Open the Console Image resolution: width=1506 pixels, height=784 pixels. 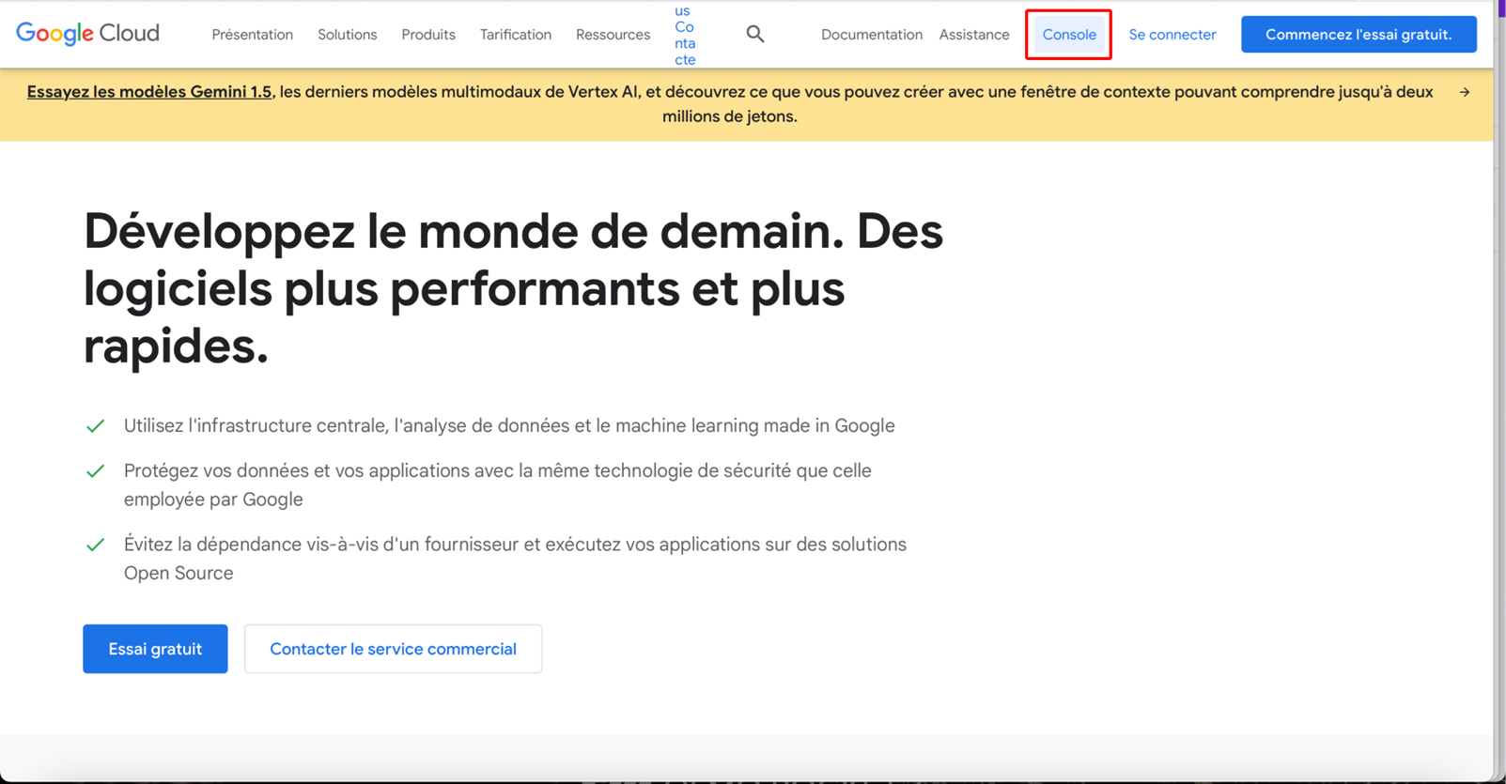click(x=1068, y=35)
